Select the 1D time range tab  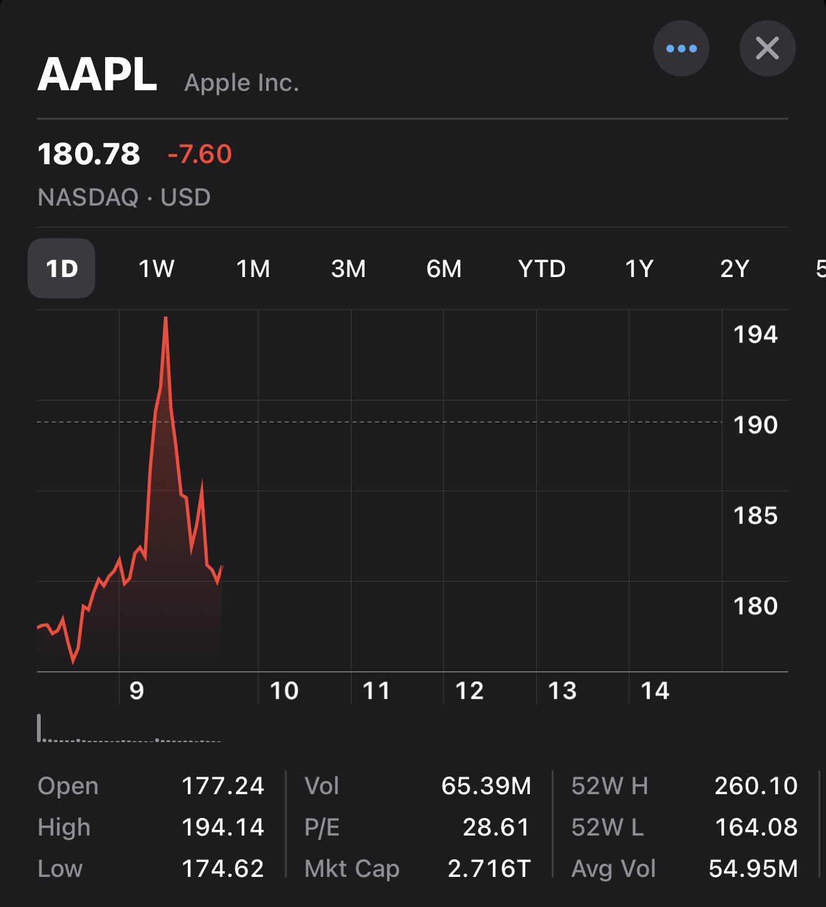point(61,269)
